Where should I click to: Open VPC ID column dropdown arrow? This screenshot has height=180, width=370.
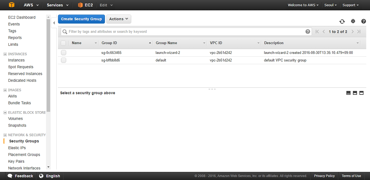(x=258, y=43)
